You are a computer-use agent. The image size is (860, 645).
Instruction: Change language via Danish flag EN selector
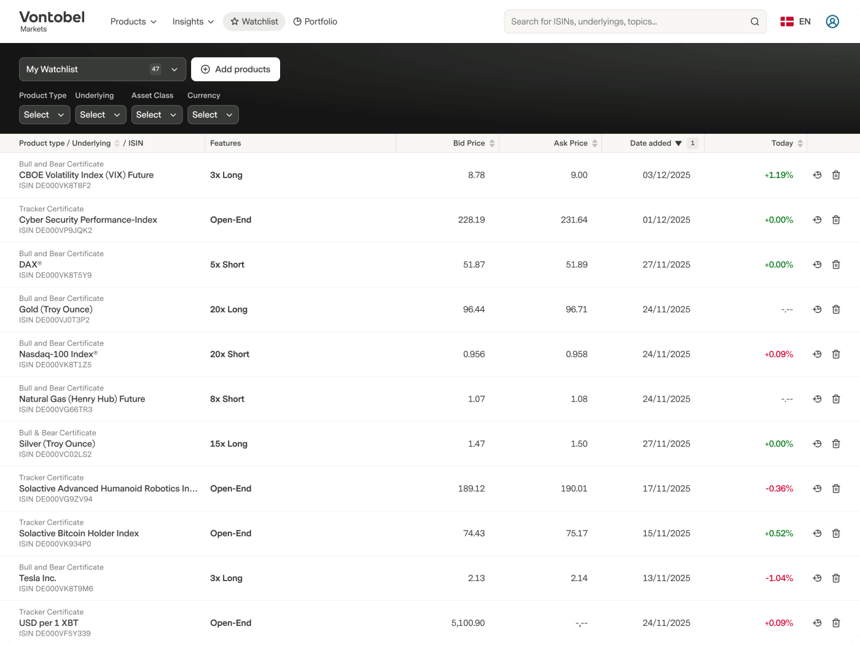point(795,21)
